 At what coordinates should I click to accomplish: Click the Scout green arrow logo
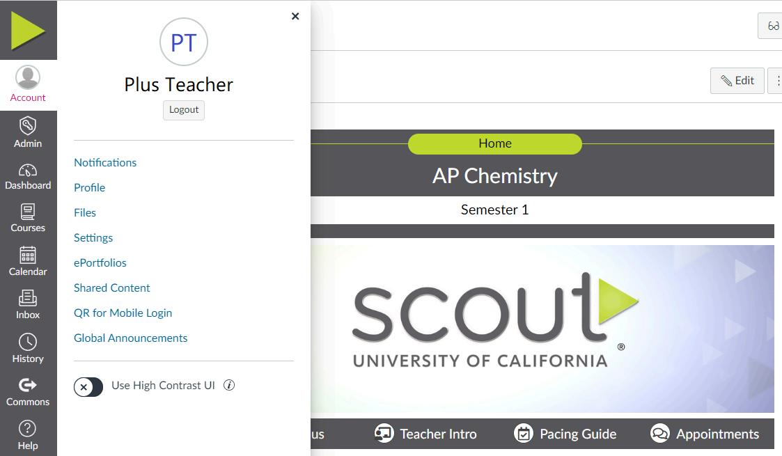[x=28, y=30]
